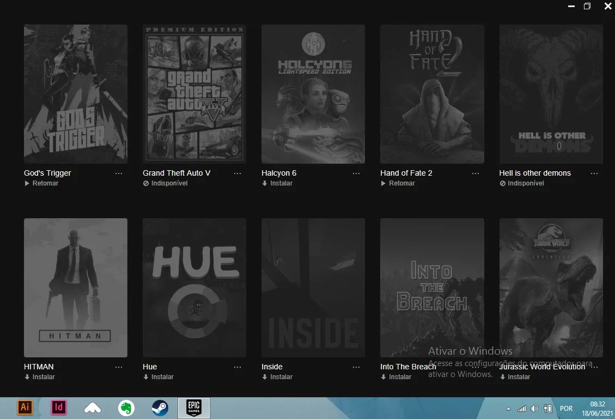Click the Evernote elephant taskbar icon
Screen dimensions: 615x419
[x=126, y=408]
